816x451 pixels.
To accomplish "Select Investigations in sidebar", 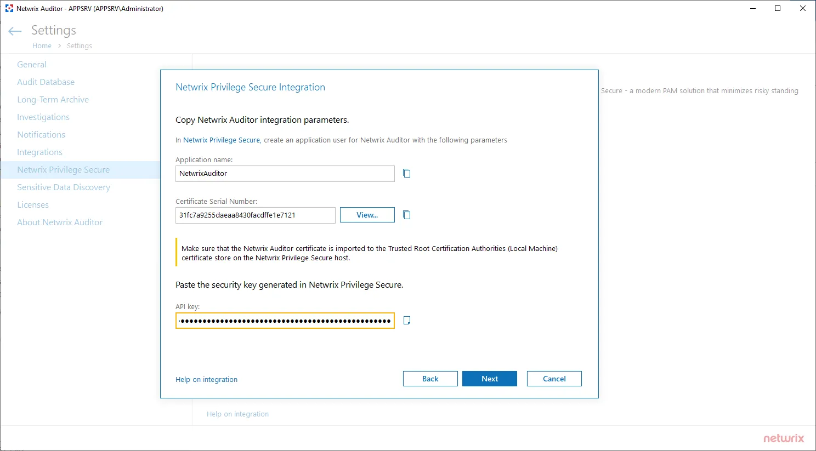I will tap(43, 117).
